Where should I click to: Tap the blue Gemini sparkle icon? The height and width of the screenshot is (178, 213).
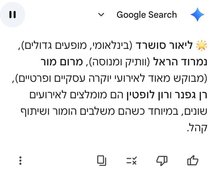pos(197,15)
